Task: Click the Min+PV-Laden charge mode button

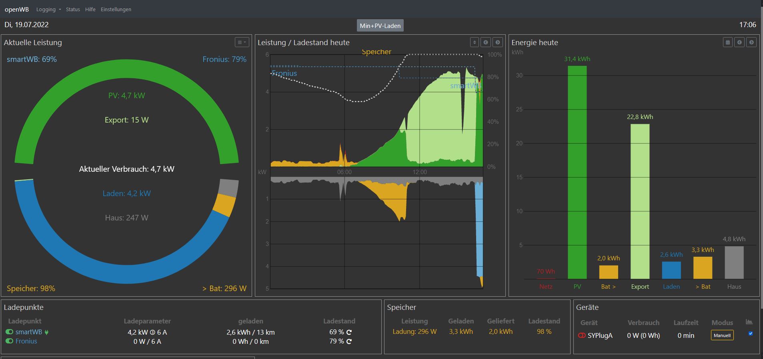Action: click(x=380, y=26)
